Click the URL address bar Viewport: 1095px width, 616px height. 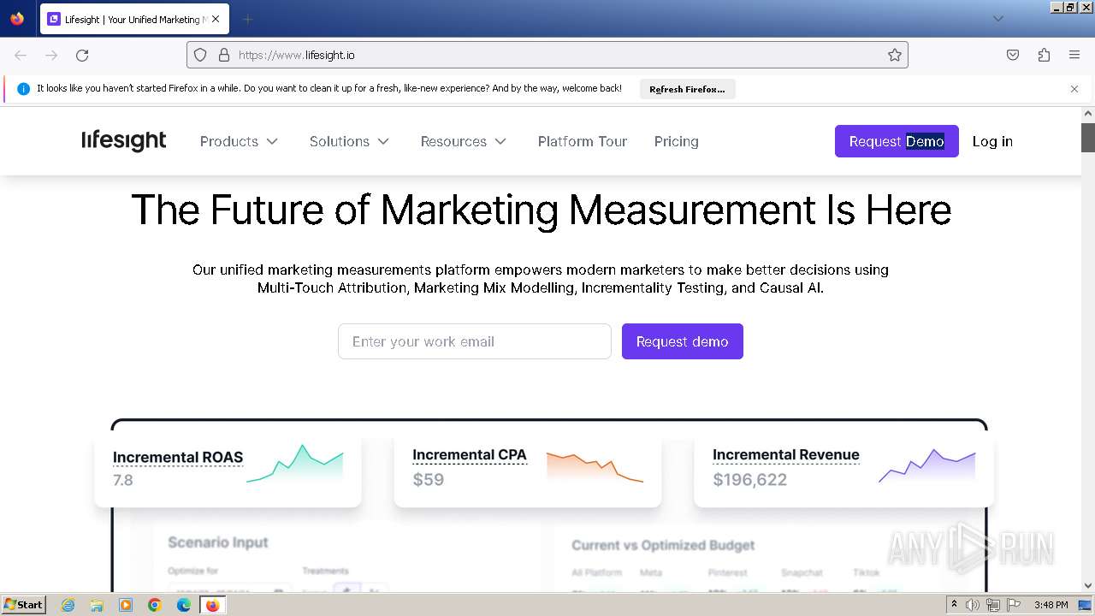(547, 55)
